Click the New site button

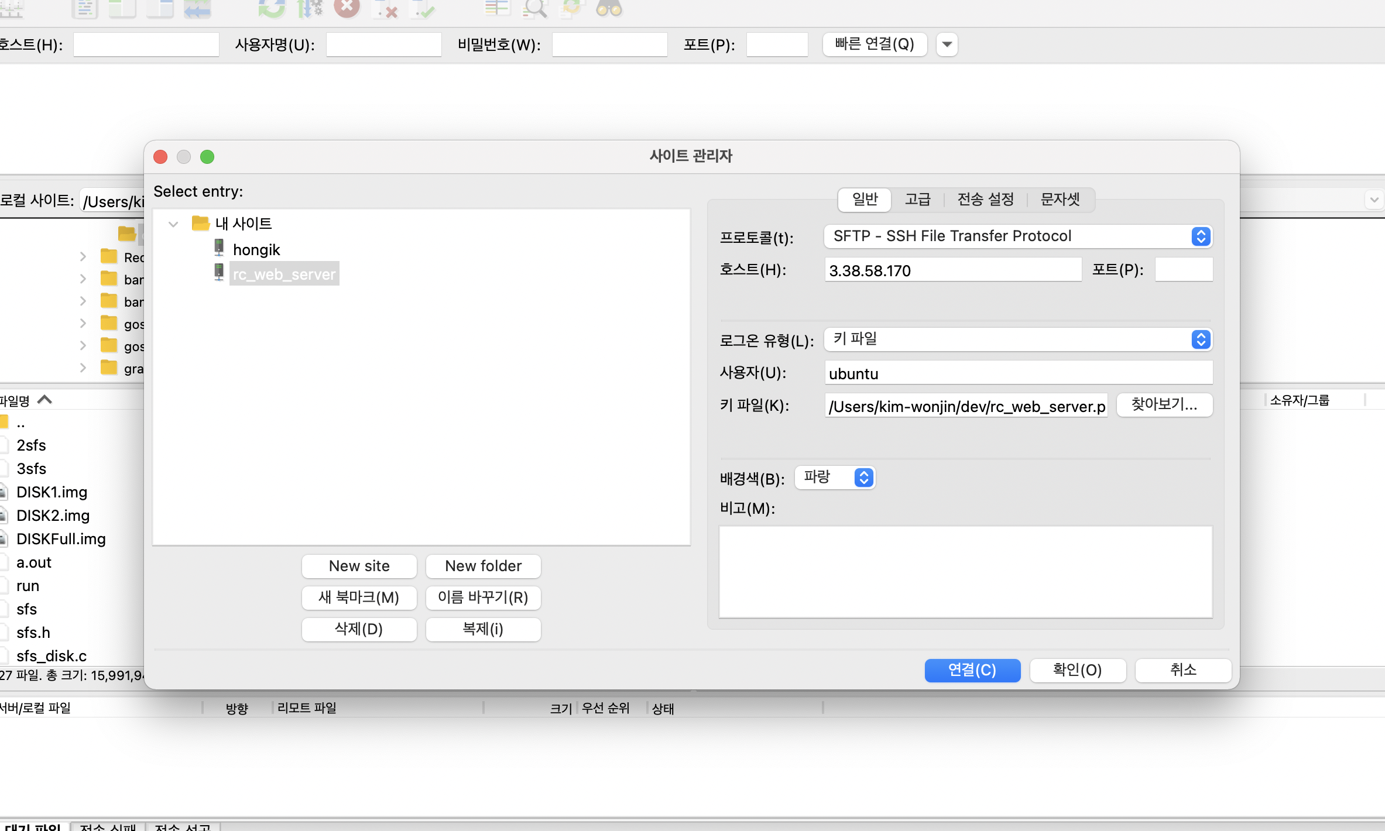pos(359,566)
